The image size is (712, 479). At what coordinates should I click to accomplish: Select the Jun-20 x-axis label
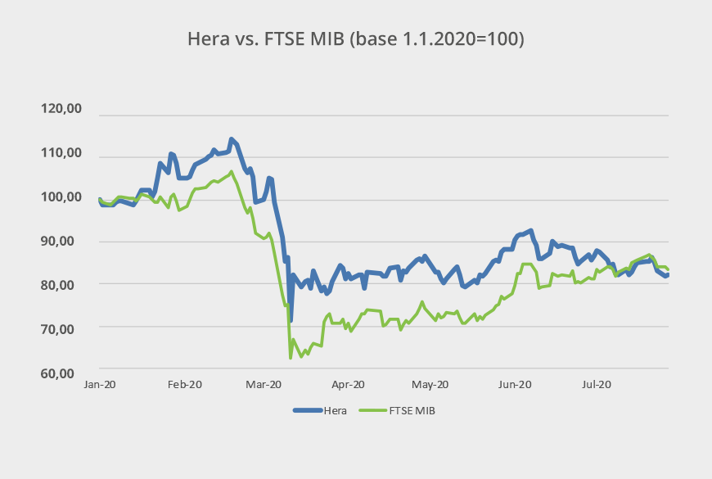pyautogui.click(x=515, y=384)
